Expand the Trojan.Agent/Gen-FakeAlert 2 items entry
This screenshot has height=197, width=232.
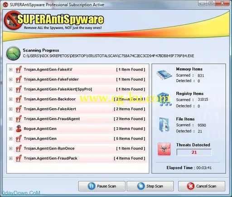tap(10, 109)
